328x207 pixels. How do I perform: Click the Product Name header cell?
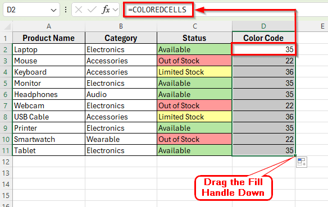click(49, 38)
